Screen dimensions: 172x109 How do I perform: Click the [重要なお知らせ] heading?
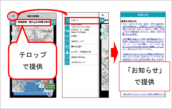click(128, 21)
